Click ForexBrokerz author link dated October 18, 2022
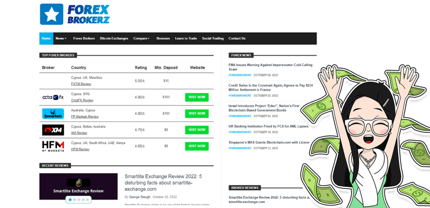 coord(240,132)
